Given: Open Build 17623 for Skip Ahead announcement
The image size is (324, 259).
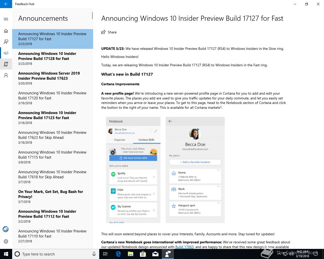Looking at the screenshot, I should click(53, 137).
